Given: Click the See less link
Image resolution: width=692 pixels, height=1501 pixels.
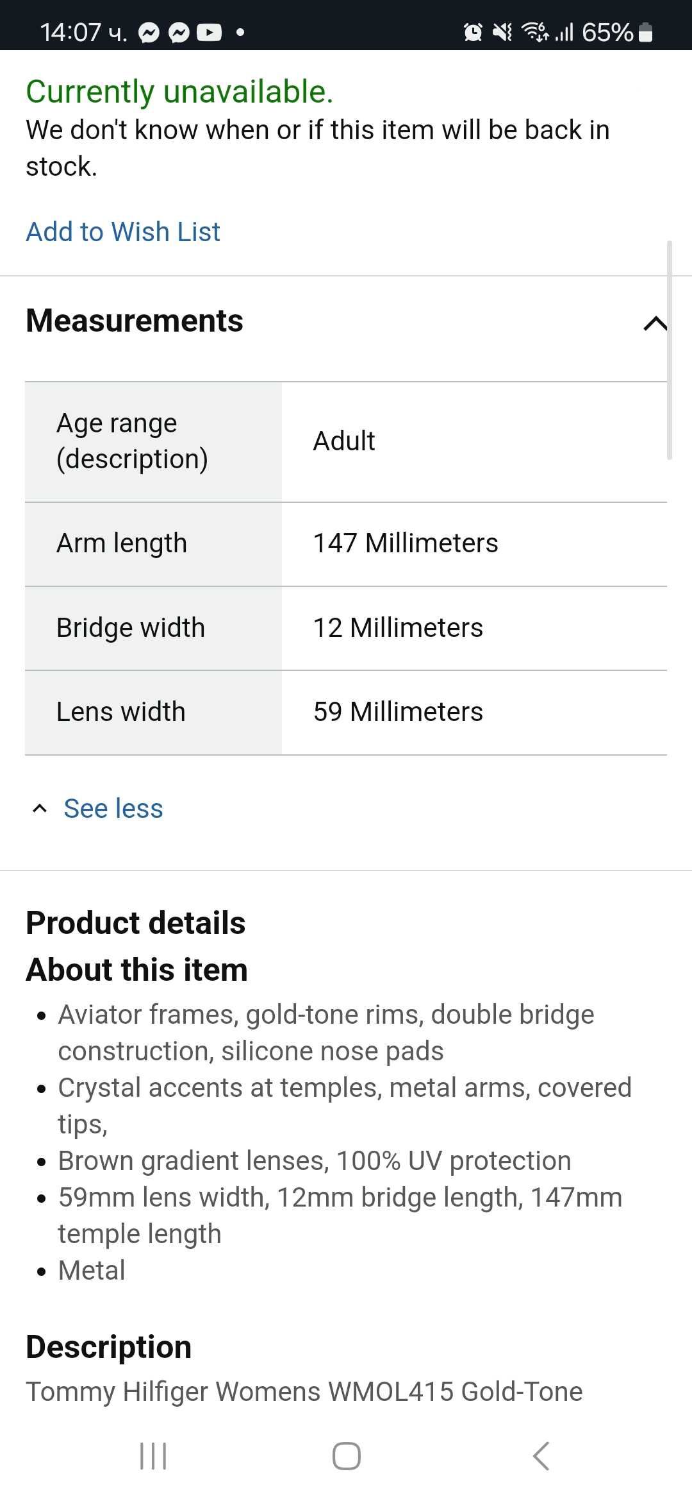Looking at the screenshot, I should click(113, 808).
